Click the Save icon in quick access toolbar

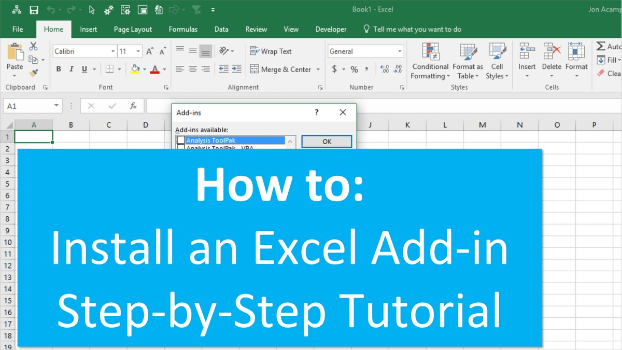[x=34, y=10]
